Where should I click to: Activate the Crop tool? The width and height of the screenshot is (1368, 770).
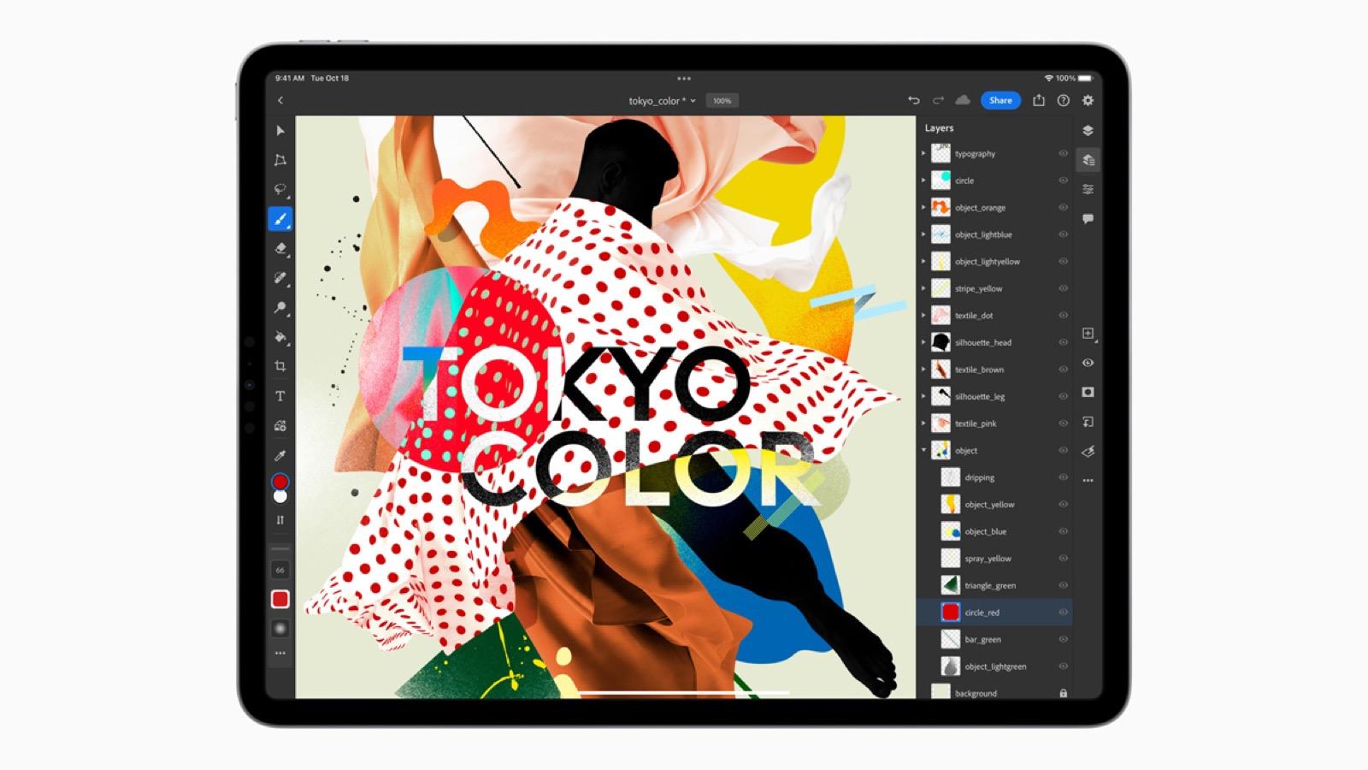click(x=280, y=366)
